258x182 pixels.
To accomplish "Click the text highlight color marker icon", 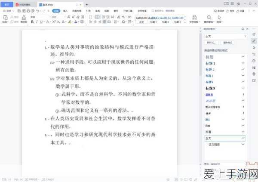I will (x=70, y=22).
